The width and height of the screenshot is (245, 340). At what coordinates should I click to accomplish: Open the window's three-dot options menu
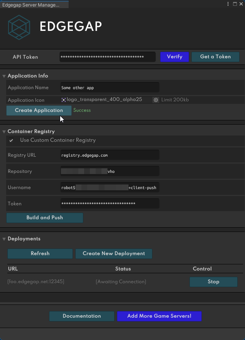[228, 4]
